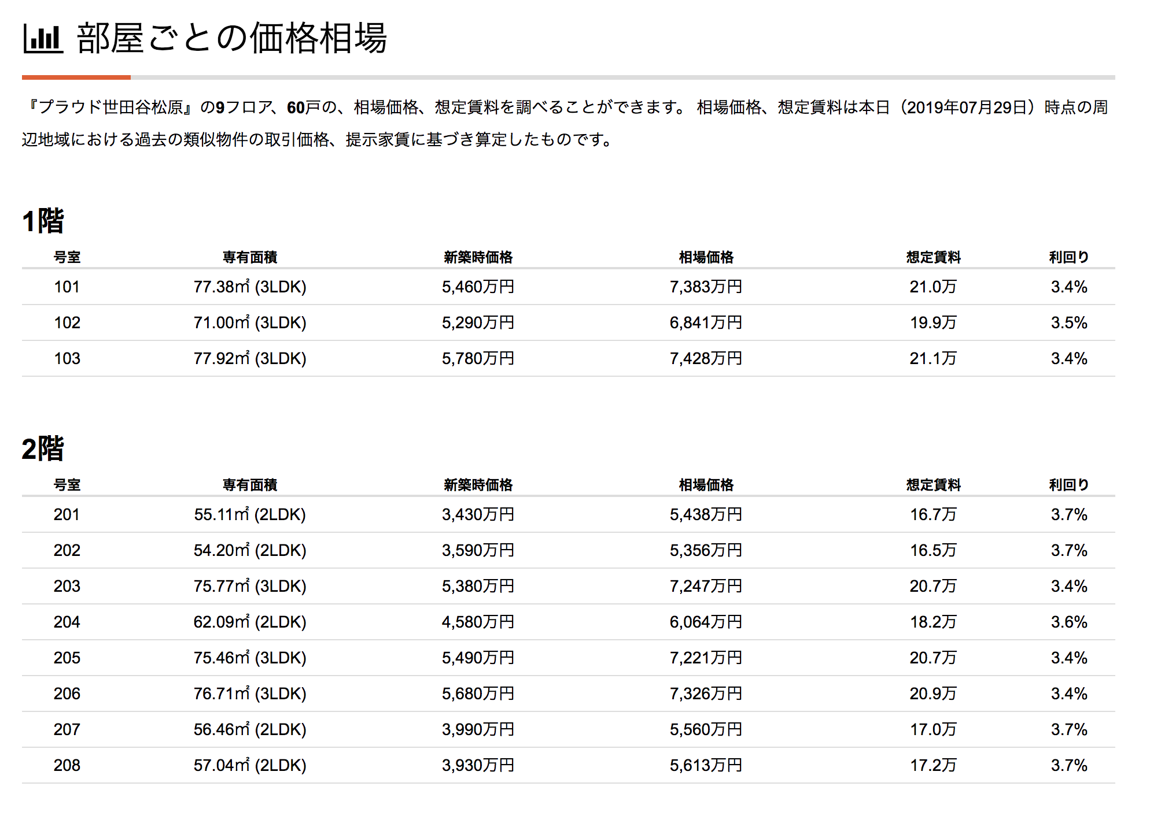Image resolution: width=1150 pixels, height=816 pixels.
Task: Click area cell 57.04㎡ (2LDK)
Action: click(x=250, y=765)
